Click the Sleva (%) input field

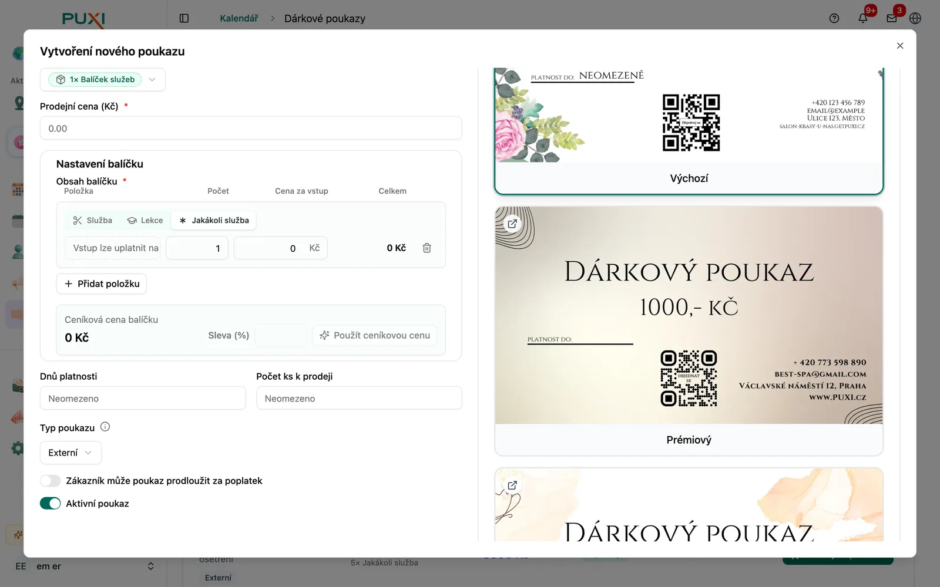[281, 335]
